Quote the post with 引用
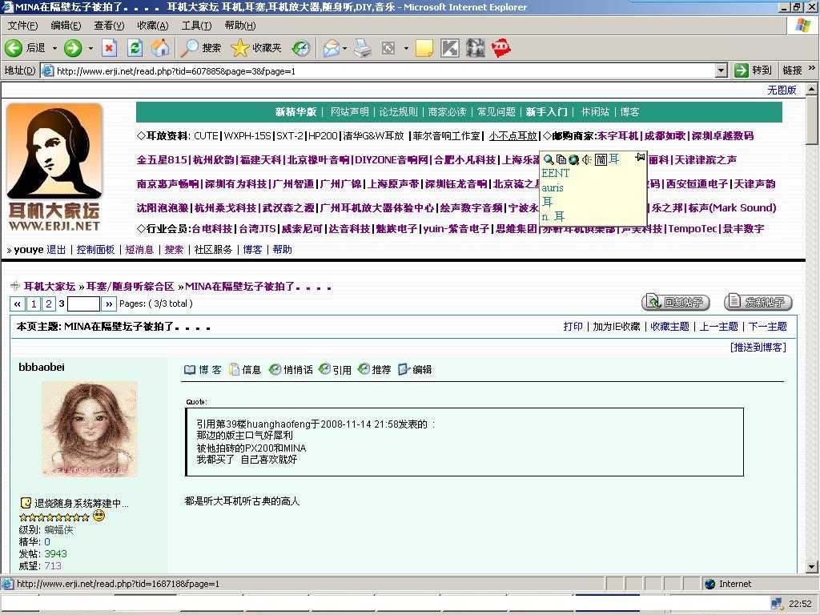The width and height of the screenshot is (820, 615). tap(336, 370)
